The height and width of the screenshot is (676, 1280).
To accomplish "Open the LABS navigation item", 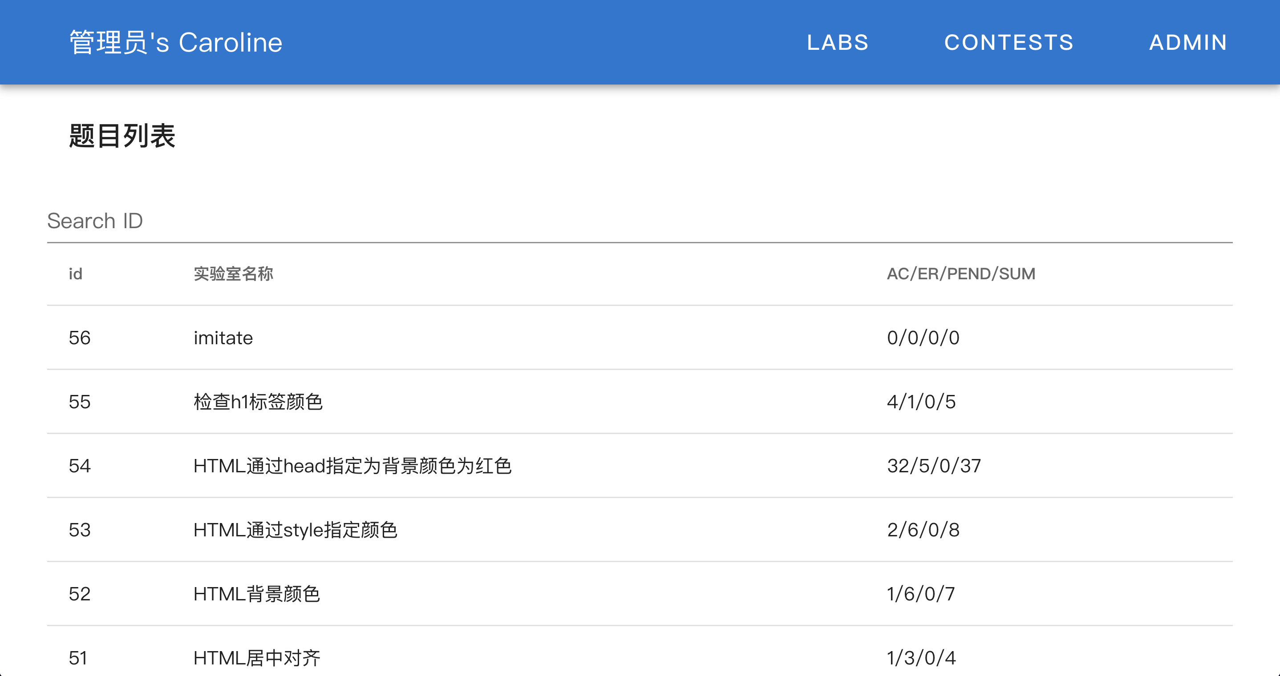I will (x=837, y=42).
